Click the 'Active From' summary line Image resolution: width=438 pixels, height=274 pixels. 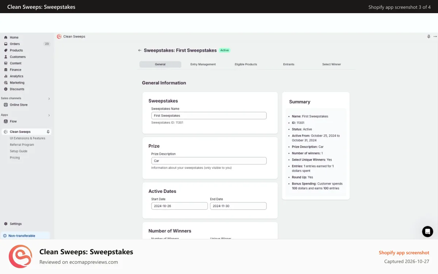[316, 138]
